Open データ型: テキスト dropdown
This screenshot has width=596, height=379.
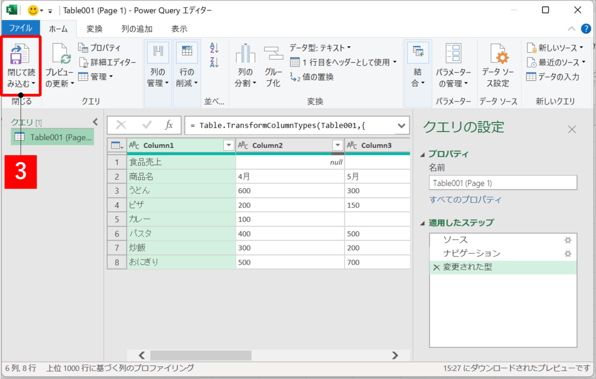[x=320, y=48]
